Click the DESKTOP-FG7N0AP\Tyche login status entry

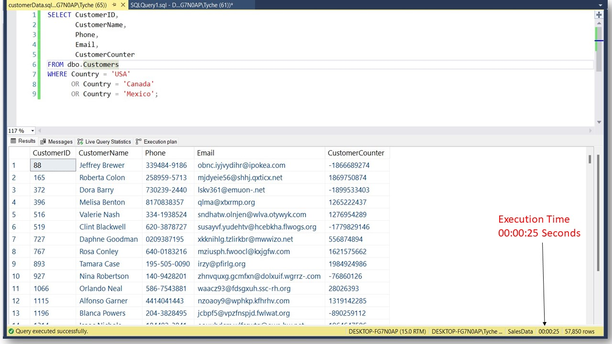pos(467,332)
